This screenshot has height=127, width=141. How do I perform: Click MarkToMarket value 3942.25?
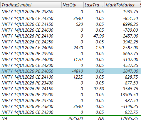(130, 42)
